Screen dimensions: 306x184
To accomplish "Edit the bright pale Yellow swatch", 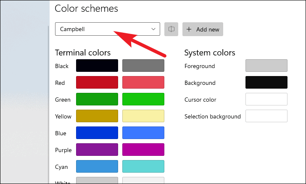I will click(143, 116).
